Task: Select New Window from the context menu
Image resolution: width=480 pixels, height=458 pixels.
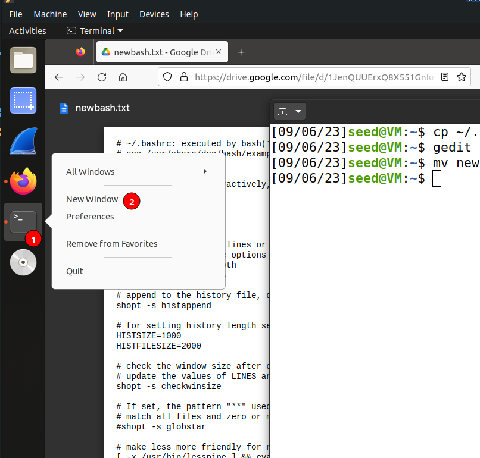Action: point(92,199)
